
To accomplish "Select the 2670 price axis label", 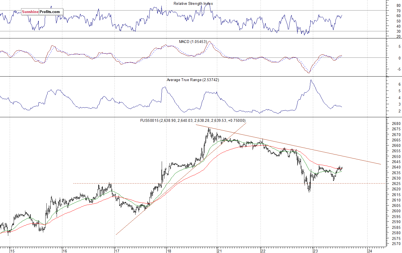I will [396, 135].
